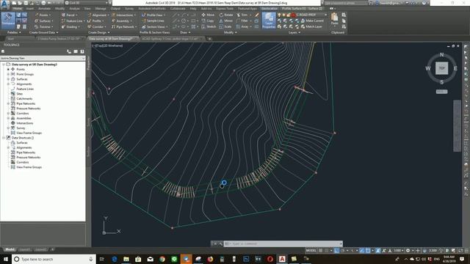Screen dimensions: 470x264
Task: Click the Sample Lines tool
Action: (153, 21)
